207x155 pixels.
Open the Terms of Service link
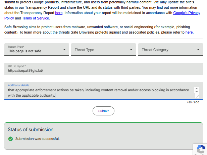(35, 18)
